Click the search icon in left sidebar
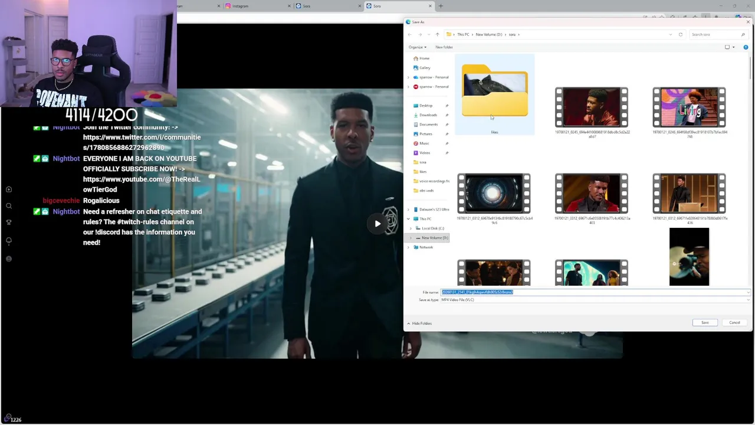755x425 pixels. pos(9,206)
